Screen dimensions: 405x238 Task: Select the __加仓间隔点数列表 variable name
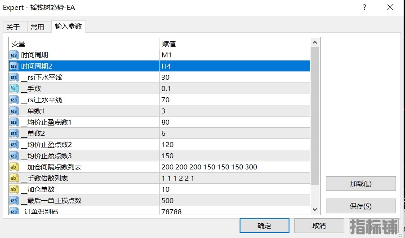coord(51,167)
